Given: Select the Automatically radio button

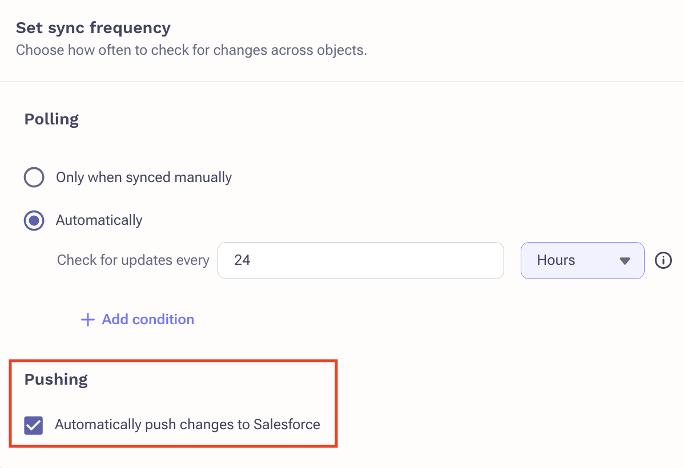Looking at the screenshot, I should click(34, 220).
